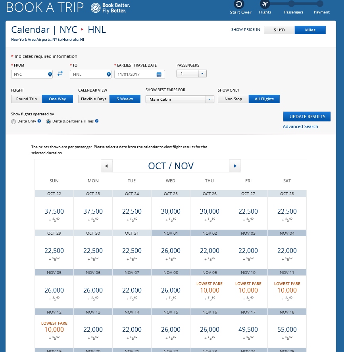Switch show only filter to Non Stop
344x352 pixels.
[x=233, y=99]
